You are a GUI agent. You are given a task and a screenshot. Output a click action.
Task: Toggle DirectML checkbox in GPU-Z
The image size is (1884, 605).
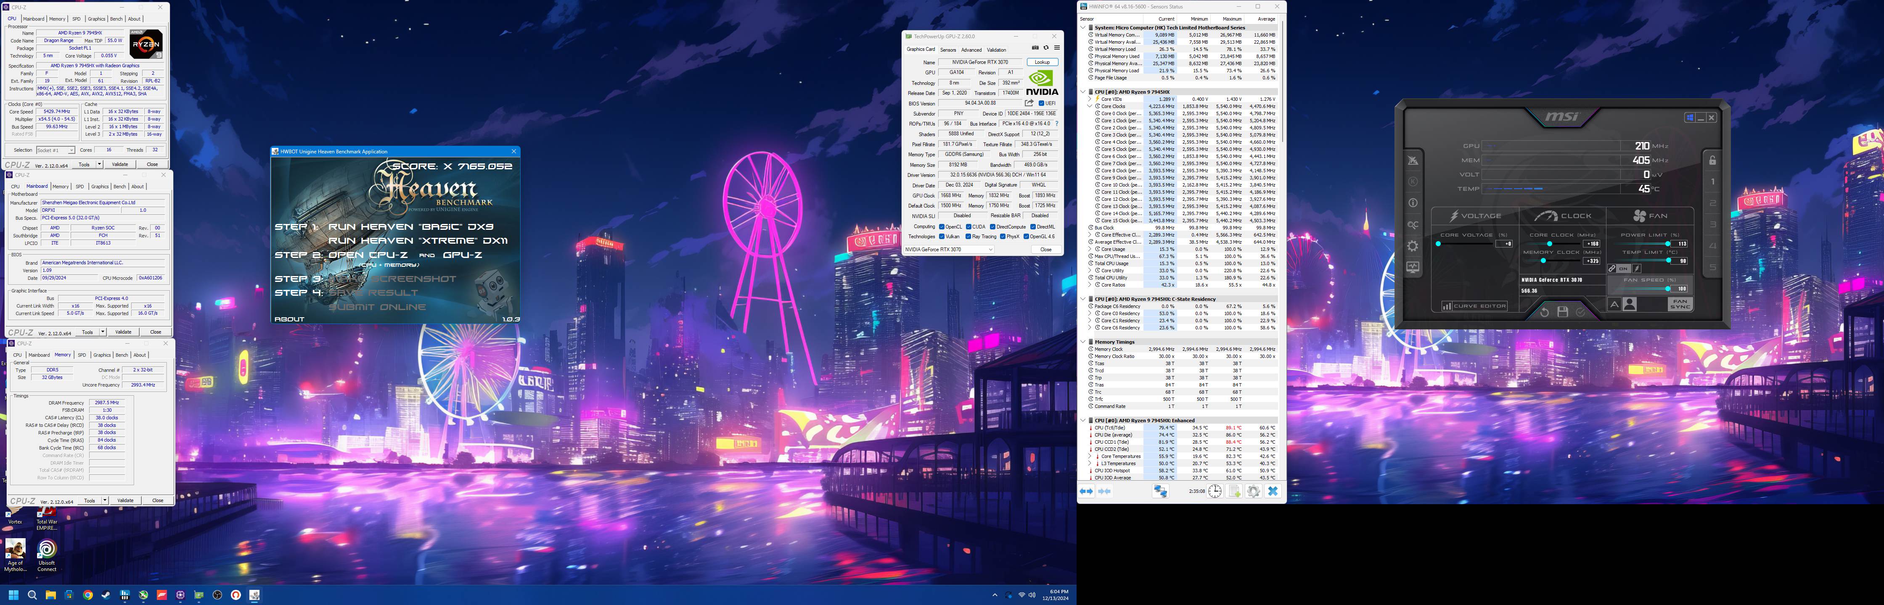(1033, 226)
